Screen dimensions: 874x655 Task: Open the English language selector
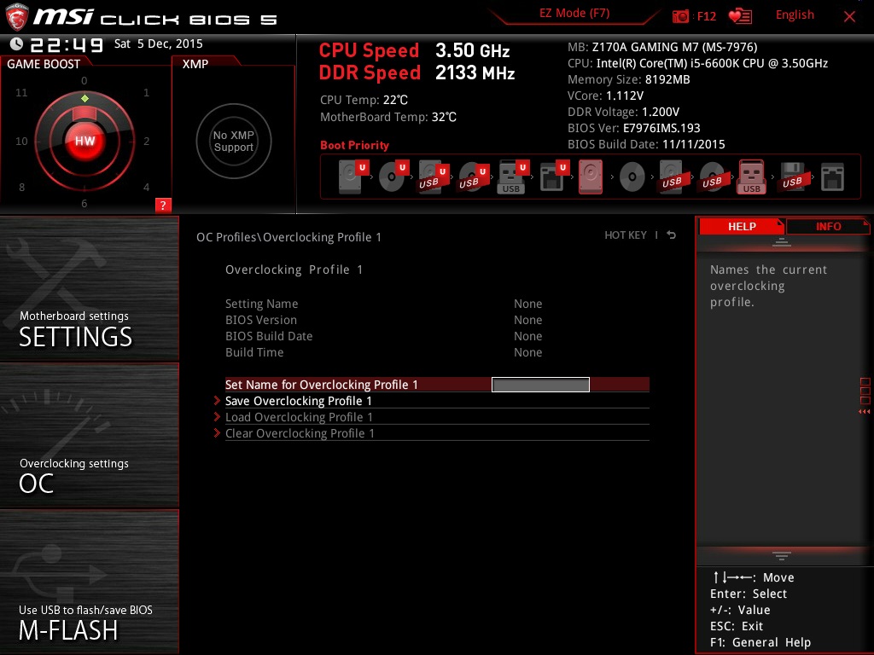click(x=795, y=15)
